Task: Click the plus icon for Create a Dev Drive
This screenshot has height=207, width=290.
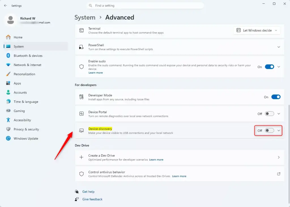Action: 81,157
